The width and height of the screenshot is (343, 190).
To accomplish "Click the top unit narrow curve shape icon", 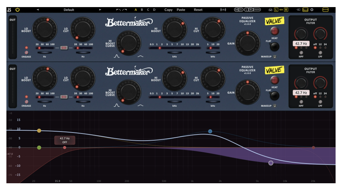I will (x=117, y=56).
